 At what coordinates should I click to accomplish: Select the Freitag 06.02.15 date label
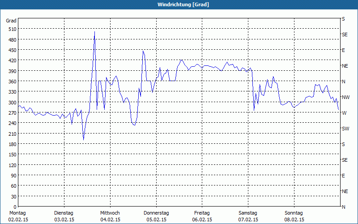tap(202, 216)
